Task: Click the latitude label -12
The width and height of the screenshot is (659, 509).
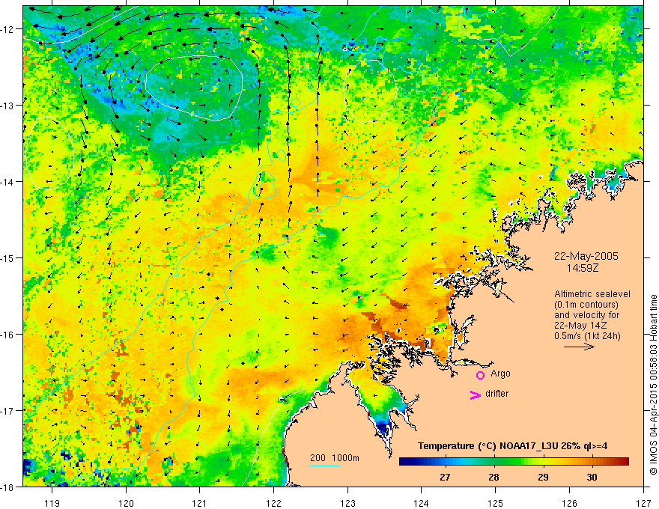Action: click(8, 29)
